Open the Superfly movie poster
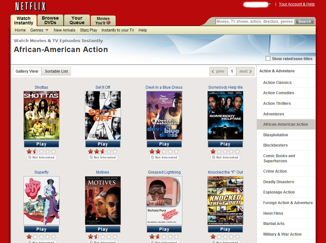This screenshot has width=326, height=243. coord(41,201)
